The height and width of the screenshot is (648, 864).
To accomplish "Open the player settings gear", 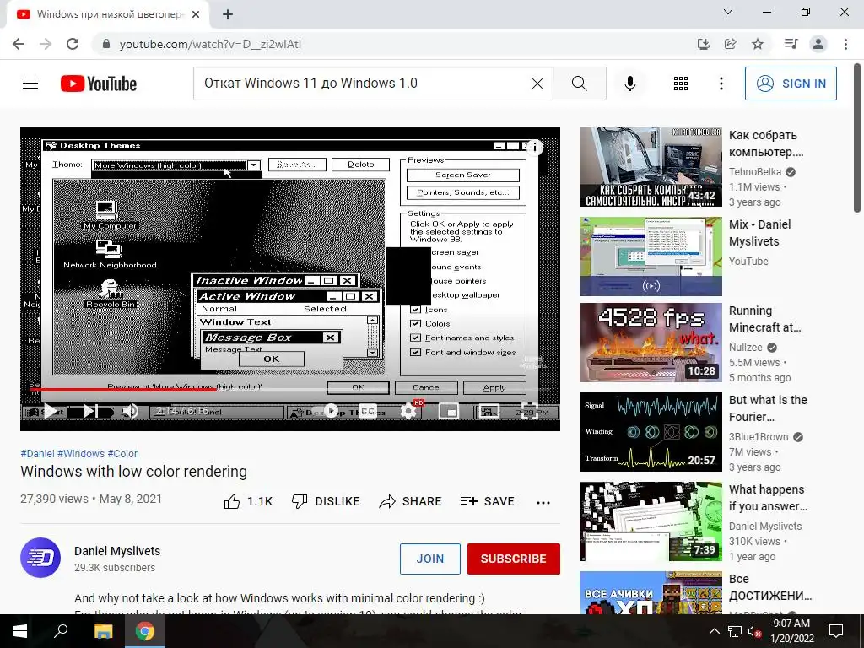I will click(x=408, y=411).
